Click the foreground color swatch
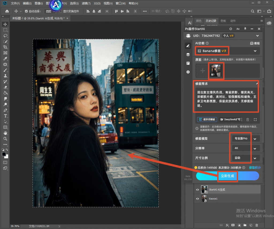The height and width of the screenshot is (229, 274). click(4, 154)
